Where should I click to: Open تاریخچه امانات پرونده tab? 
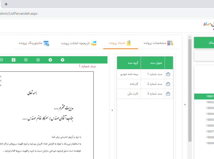pyautogui.click(x=79, y=43)
